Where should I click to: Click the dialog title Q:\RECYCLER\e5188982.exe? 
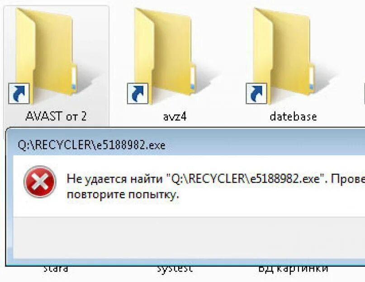tap(91, 145)
